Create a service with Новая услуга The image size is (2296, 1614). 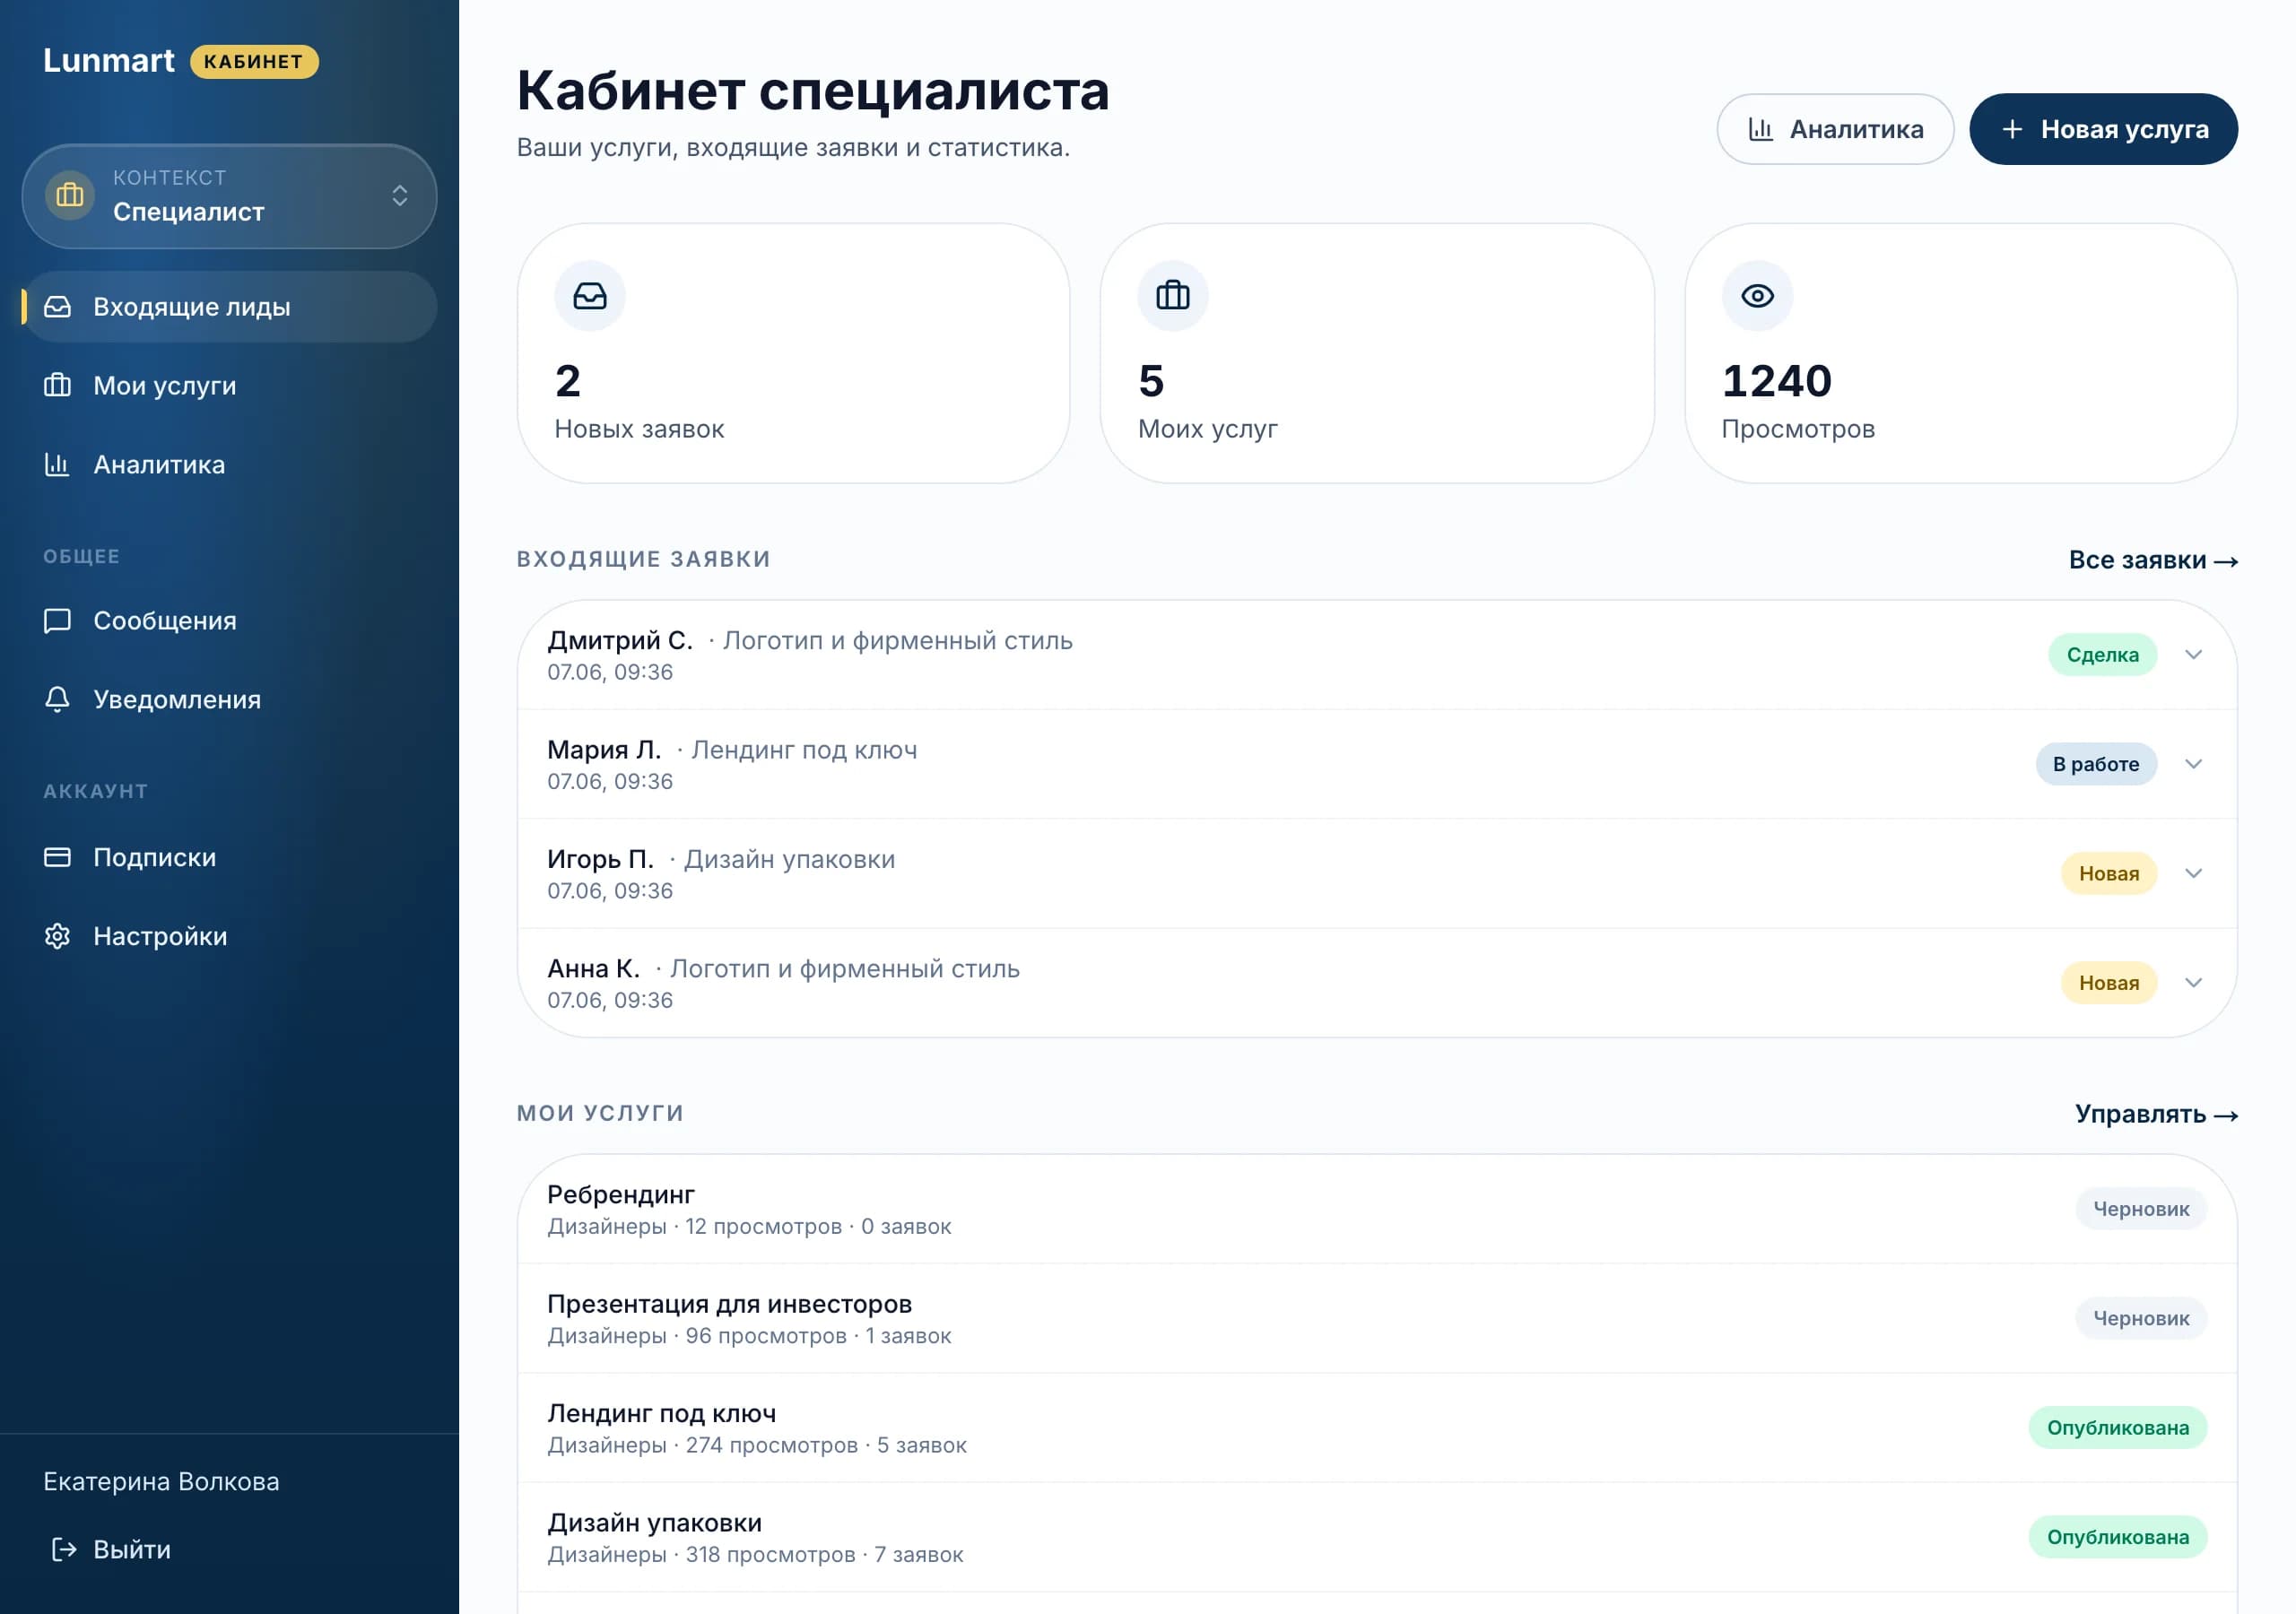[x=2103, y=129]
